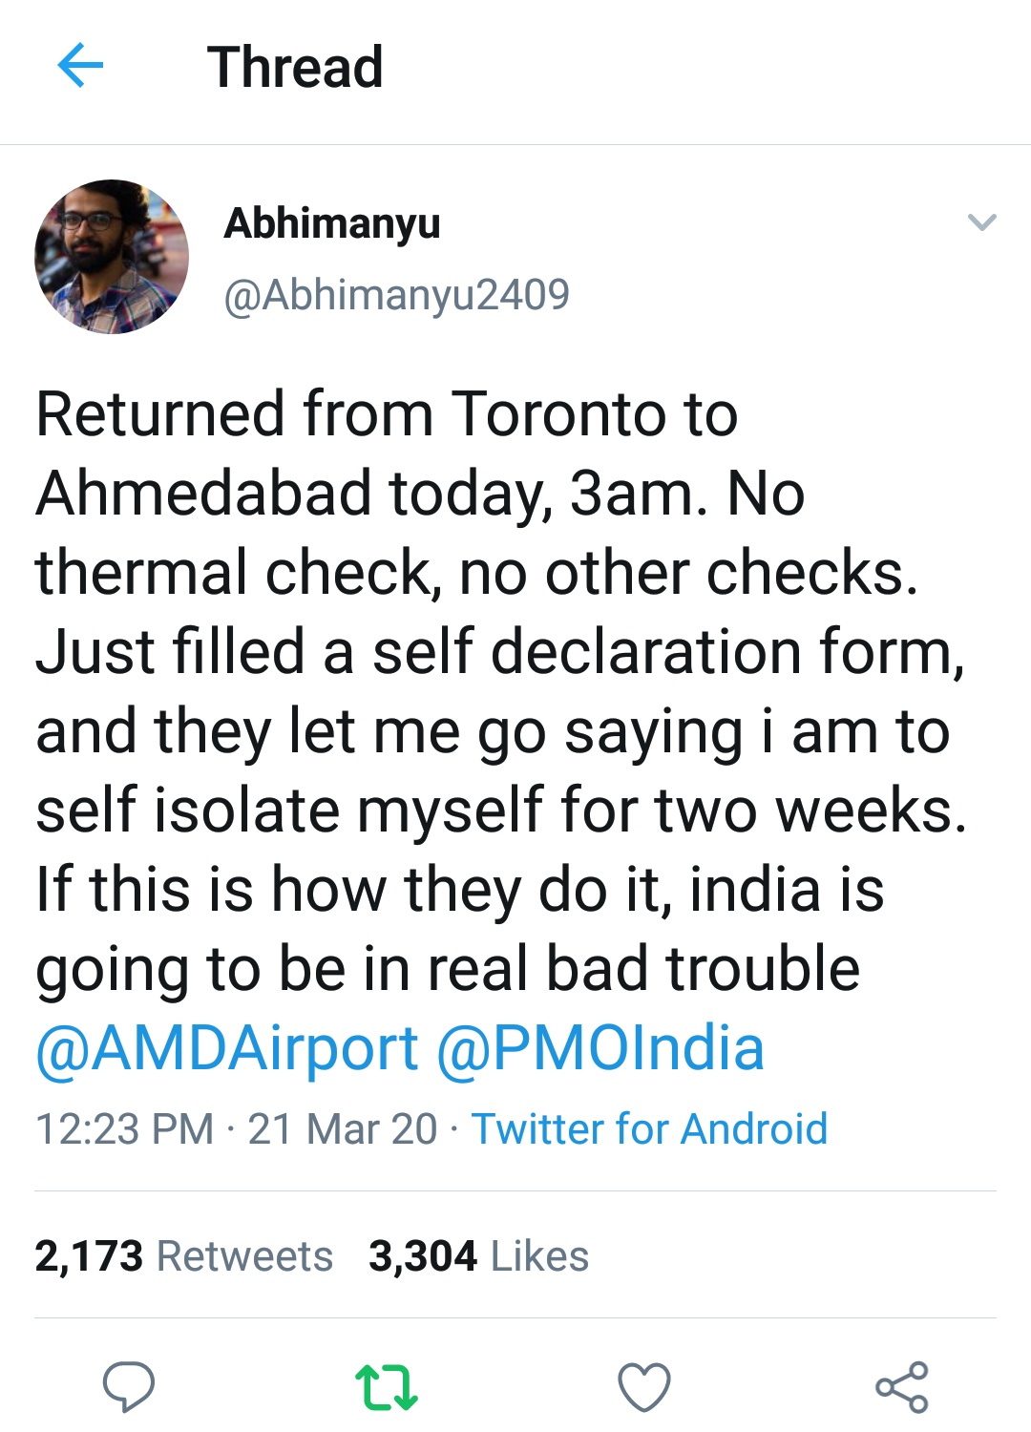Image resolution: width=1031 pixels, height=1432 pixels.
Task: Open the share icon options
Action: click(x=901, y=1387)
